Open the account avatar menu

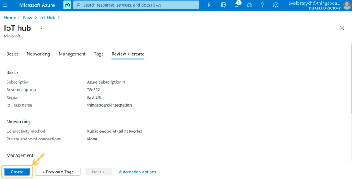pos(347,5)
